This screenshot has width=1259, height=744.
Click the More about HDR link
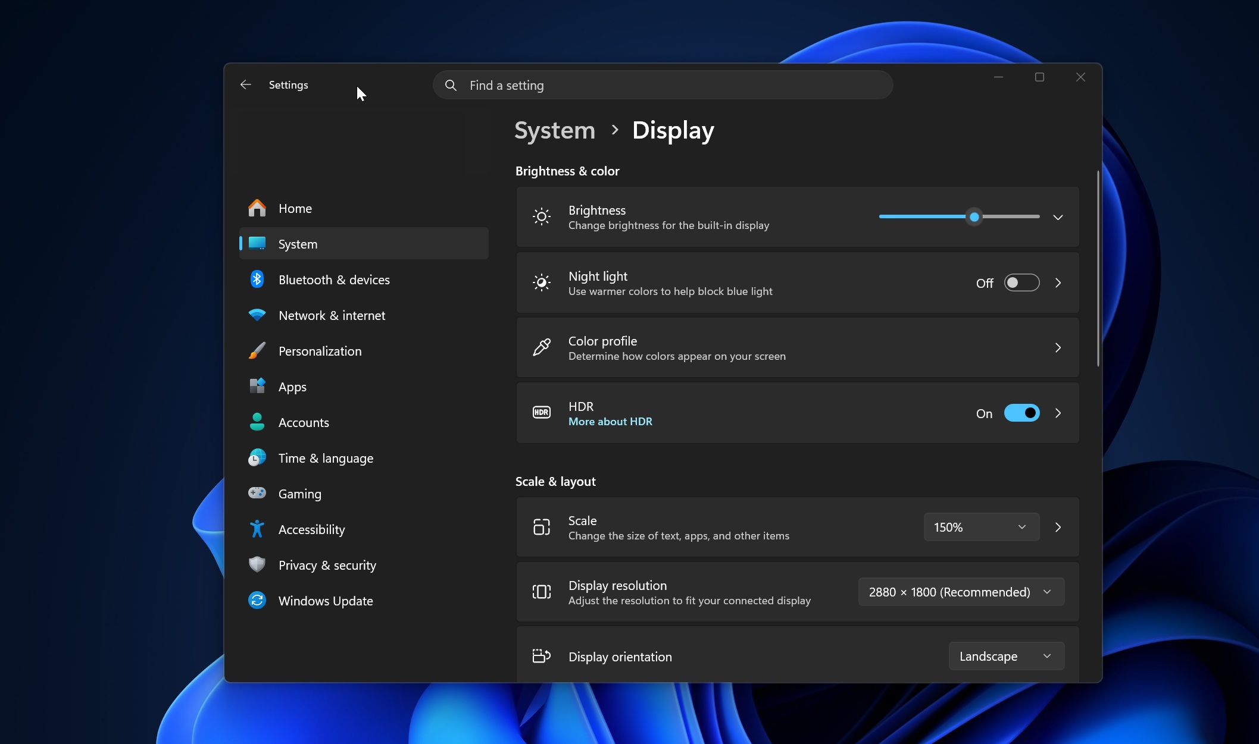(x=610, y=421)
